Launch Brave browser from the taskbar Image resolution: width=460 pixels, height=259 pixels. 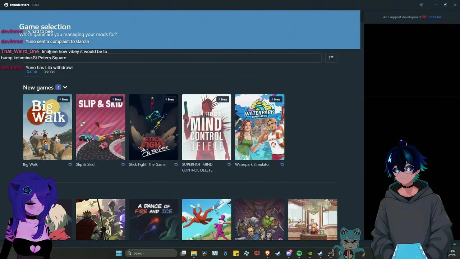pos(267,253)
